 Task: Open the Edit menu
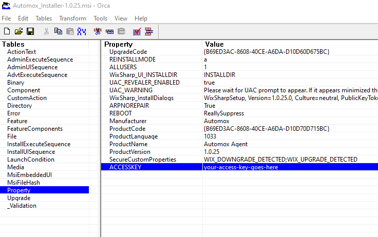[x=23, y=18]
